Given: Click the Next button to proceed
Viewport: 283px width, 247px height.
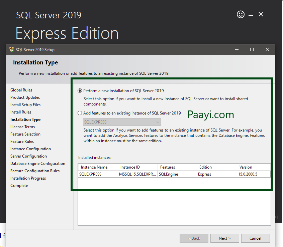Looking at the screenshot, I should (x=224, y=238).
